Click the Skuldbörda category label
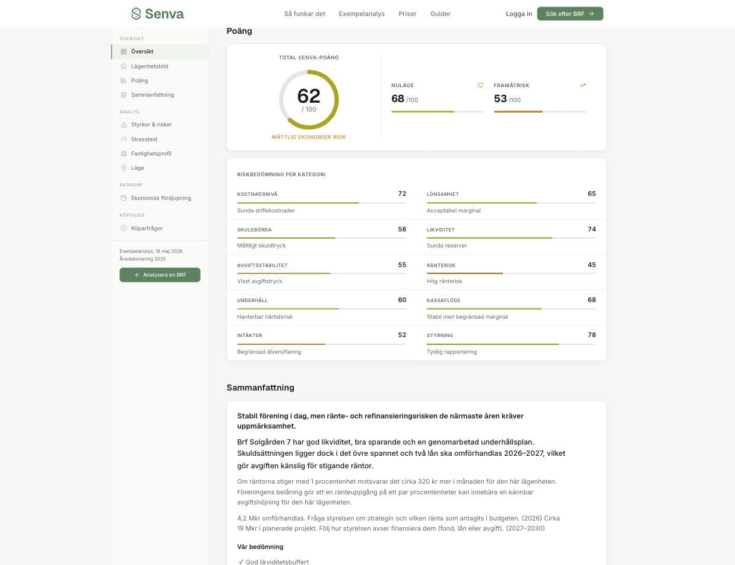Image resolution: width=735 pixels, height=565 pixels. 254,230
